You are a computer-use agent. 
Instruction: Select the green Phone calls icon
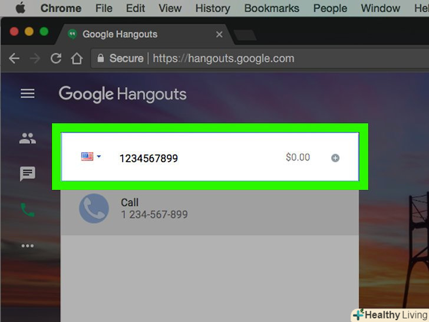pos(28,210)
